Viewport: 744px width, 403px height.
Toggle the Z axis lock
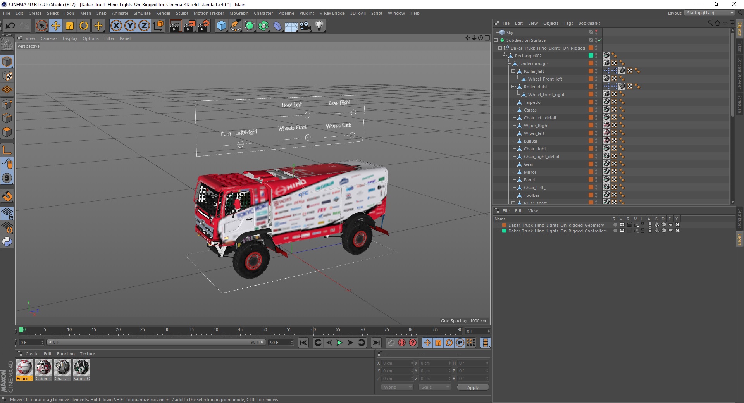pyautogui.click(x=144, y=26)
